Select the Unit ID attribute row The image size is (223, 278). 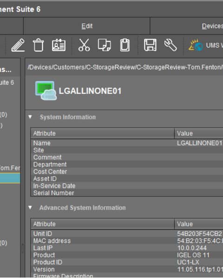[x=127, y=234]
